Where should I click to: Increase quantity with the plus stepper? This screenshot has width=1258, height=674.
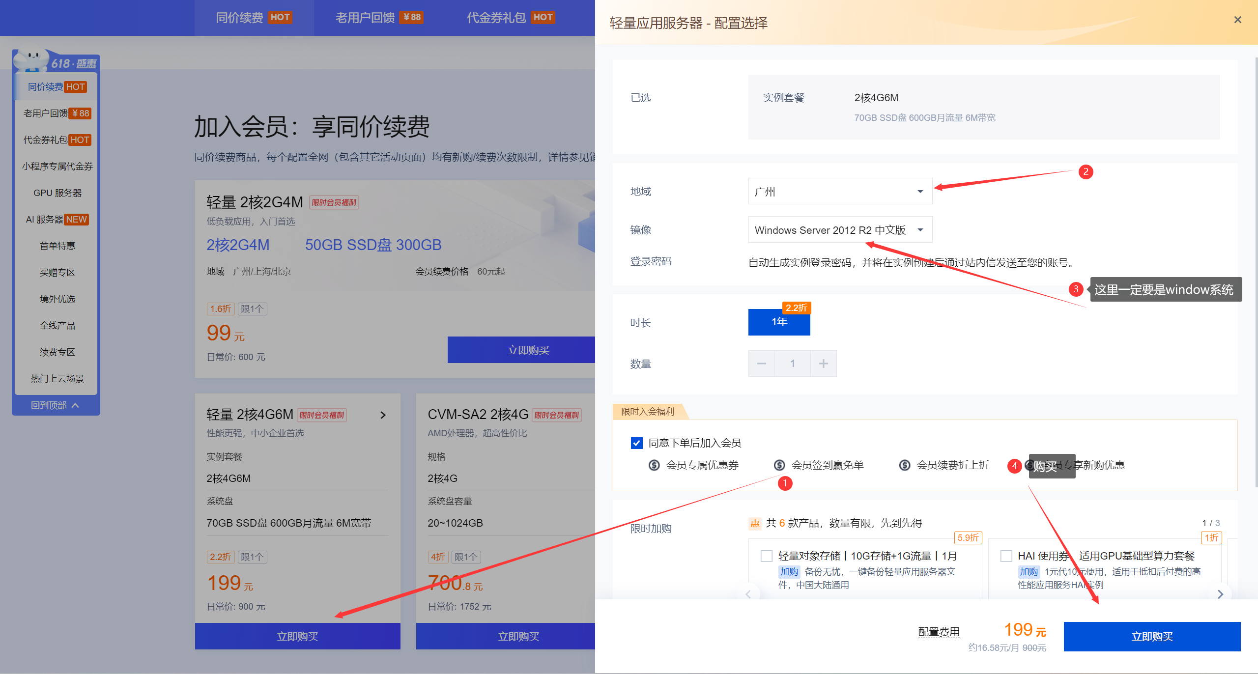pos(824,364)
